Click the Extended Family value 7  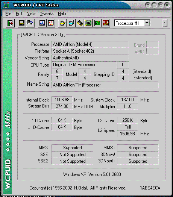coord(57,78)
